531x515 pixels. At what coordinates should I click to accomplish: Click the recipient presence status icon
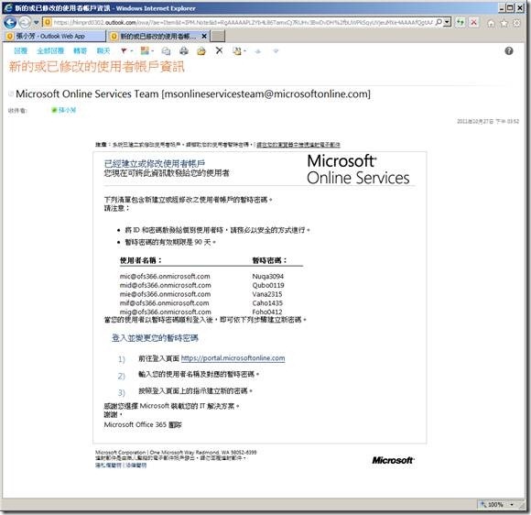pos(54,110)
